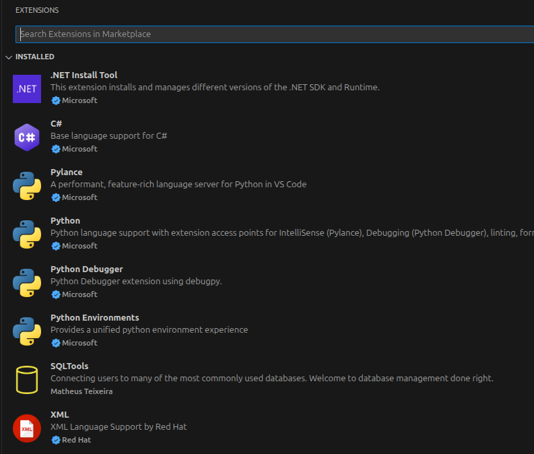This screenshot has width=534, height=454.
Task: Open the Python Debugger extension title
Action: [x=86, y=269]
